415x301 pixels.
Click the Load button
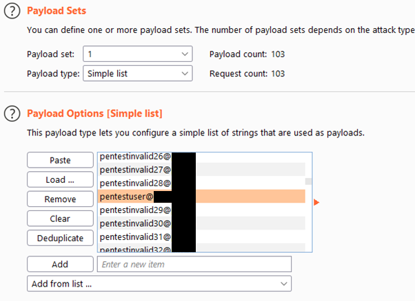[60, 179]
